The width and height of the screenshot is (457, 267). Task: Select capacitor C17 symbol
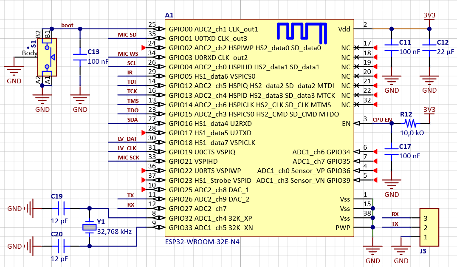tap(392, 152)
